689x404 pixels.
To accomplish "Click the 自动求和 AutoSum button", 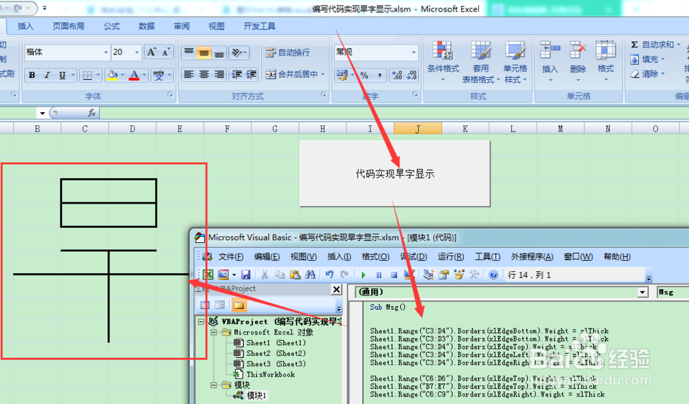I will tap(655, 44).
